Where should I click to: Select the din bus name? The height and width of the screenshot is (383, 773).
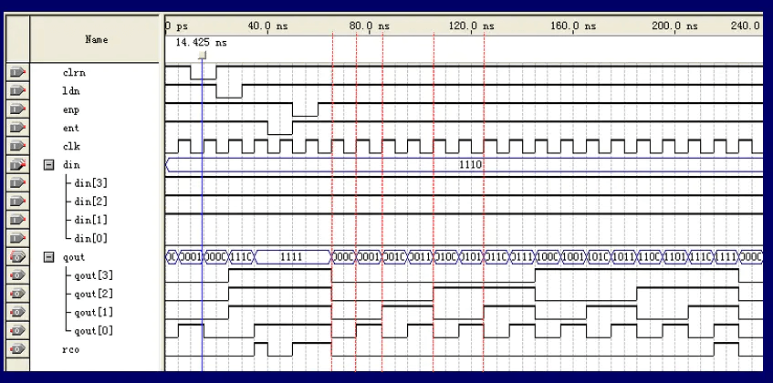coord(71,165)
